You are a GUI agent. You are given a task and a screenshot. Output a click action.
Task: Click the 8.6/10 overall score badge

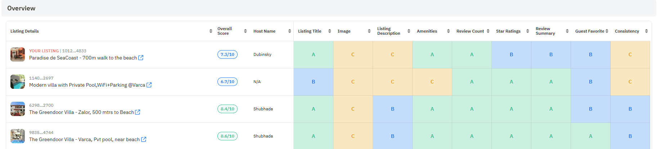[x=227, y=136]
